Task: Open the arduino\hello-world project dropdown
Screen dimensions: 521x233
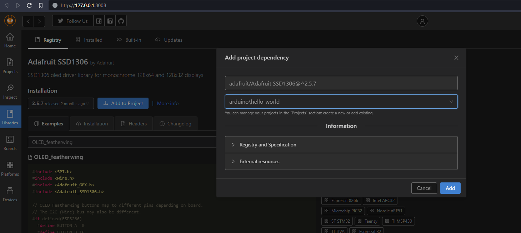Action: tap(341, 102)
